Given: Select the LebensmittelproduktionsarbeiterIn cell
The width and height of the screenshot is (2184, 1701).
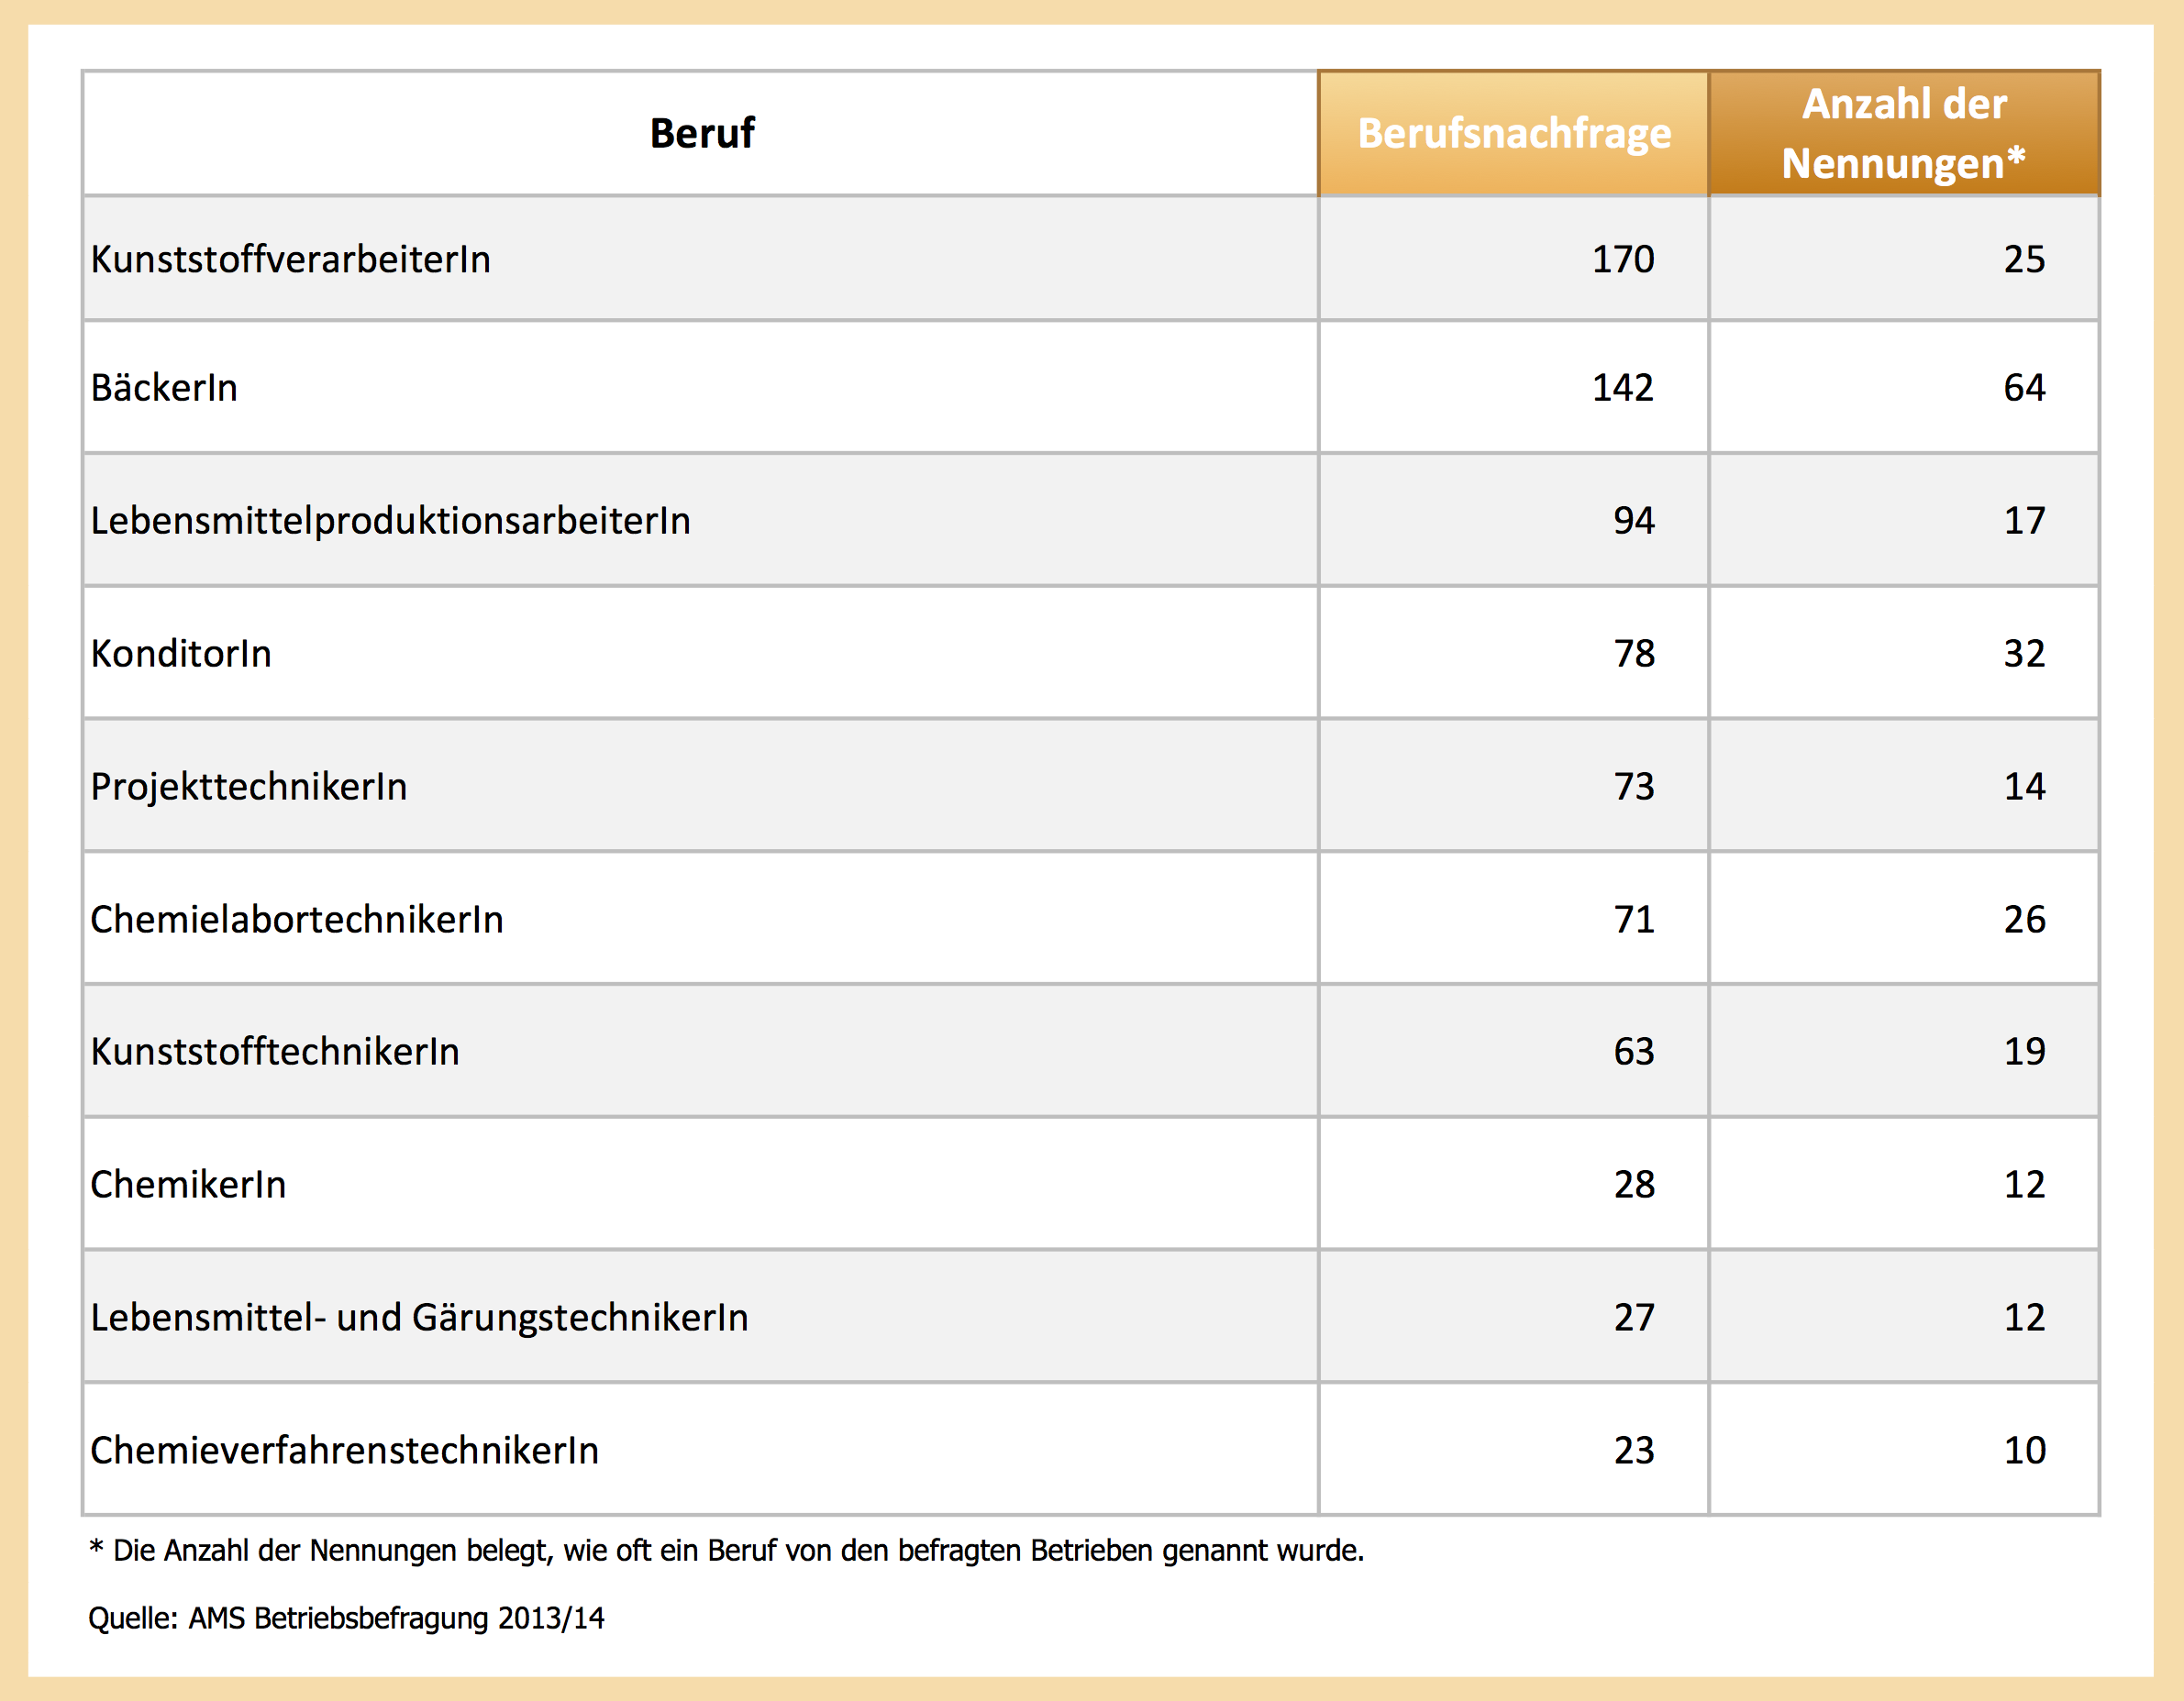Looking at the screenshot, I should tap(391, 521).
